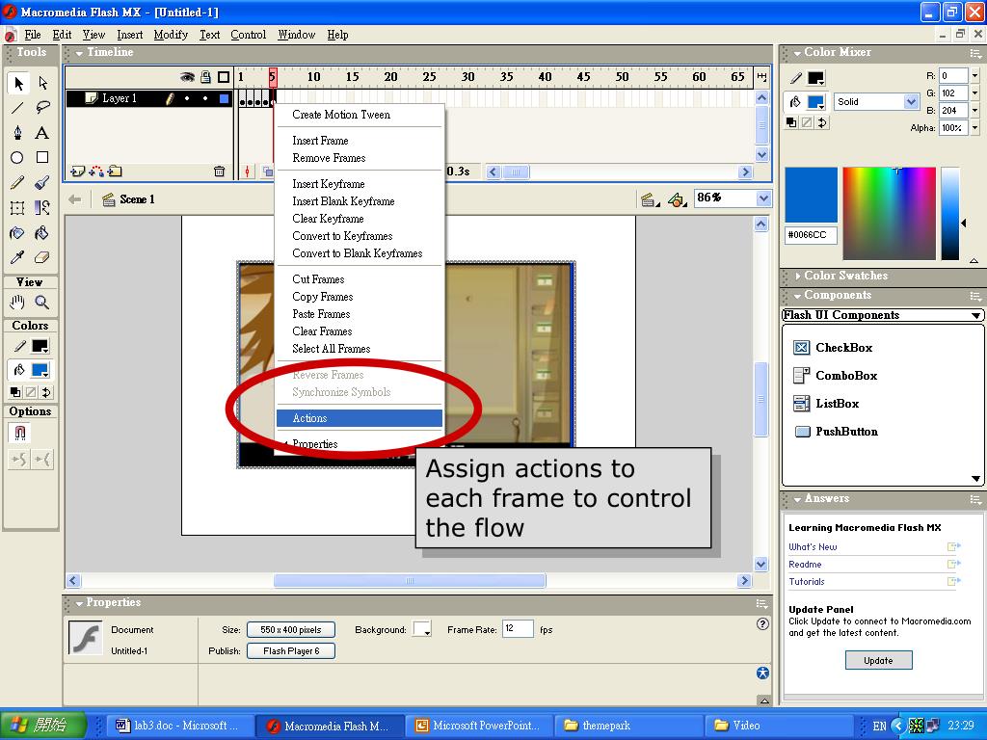Toggle show/hide all layers eye icon

pos(187,77)
